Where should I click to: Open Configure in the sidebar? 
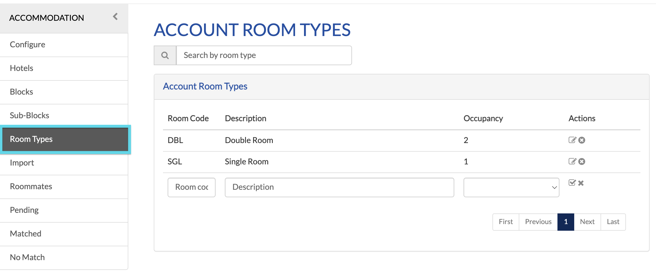(x=64, y=45)
